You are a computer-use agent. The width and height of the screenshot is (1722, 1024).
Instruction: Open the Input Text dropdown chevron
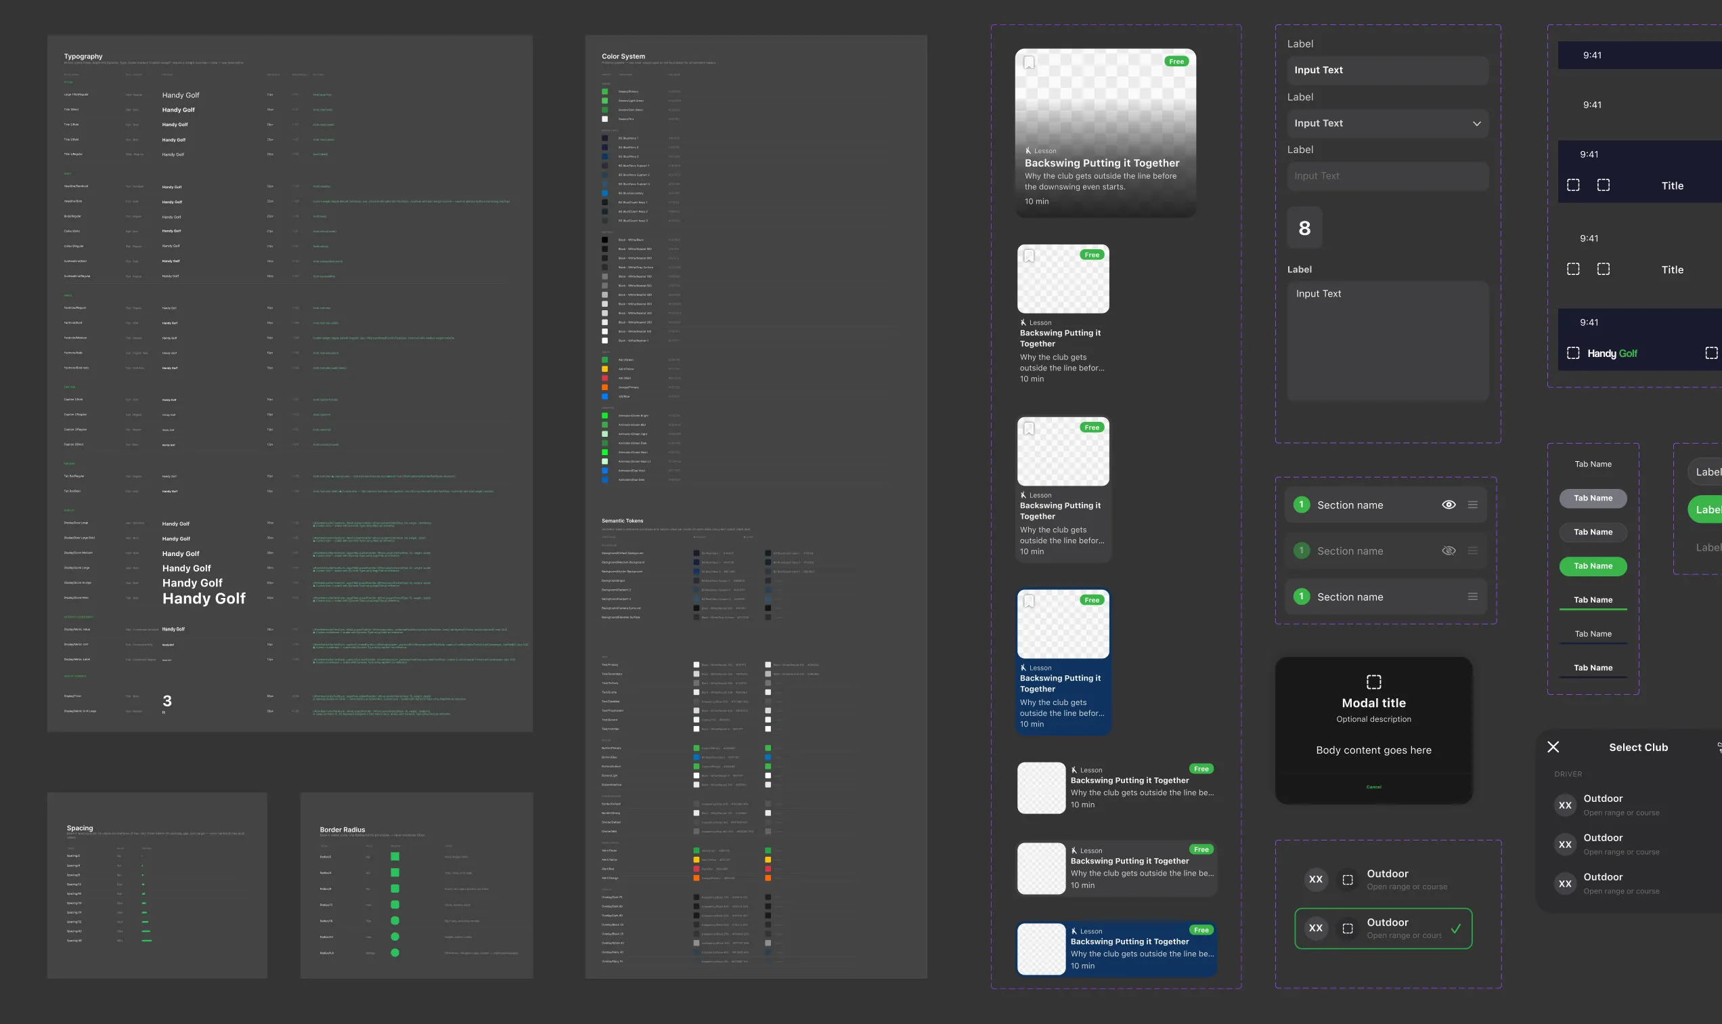tap(1476, 123)
